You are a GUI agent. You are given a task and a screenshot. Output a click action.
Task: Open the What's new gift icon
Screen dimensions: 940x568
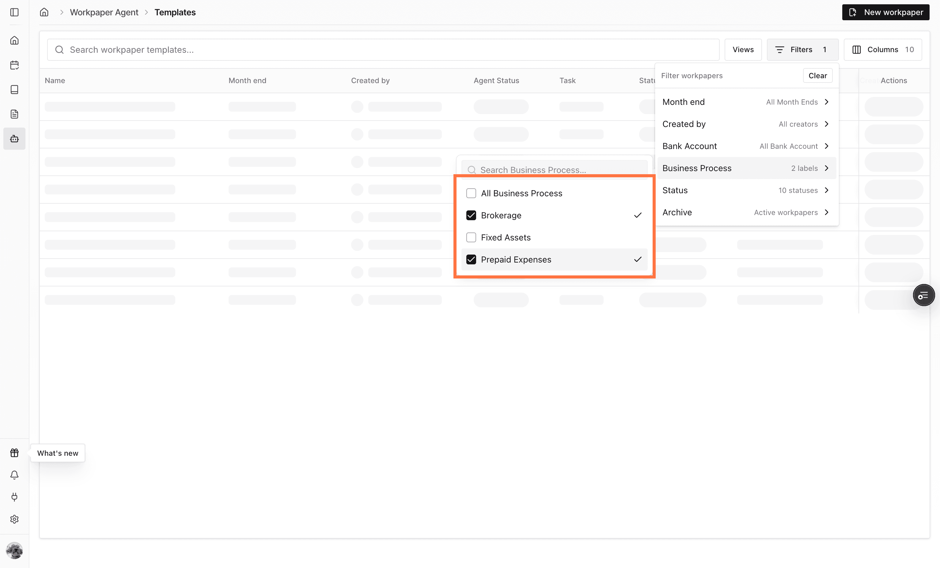click(x=14, y=453)
